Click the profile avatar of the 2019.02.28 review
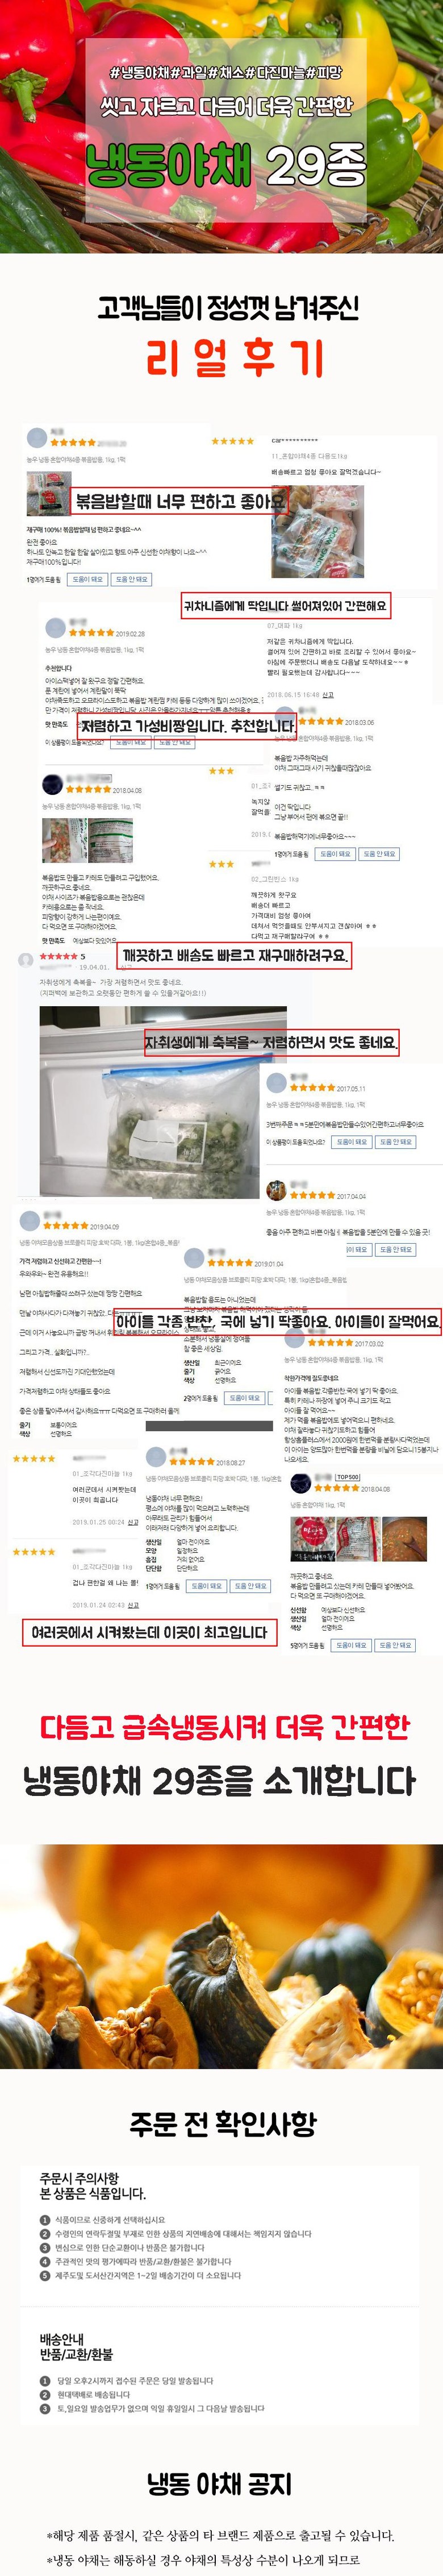 coord(54,629)
